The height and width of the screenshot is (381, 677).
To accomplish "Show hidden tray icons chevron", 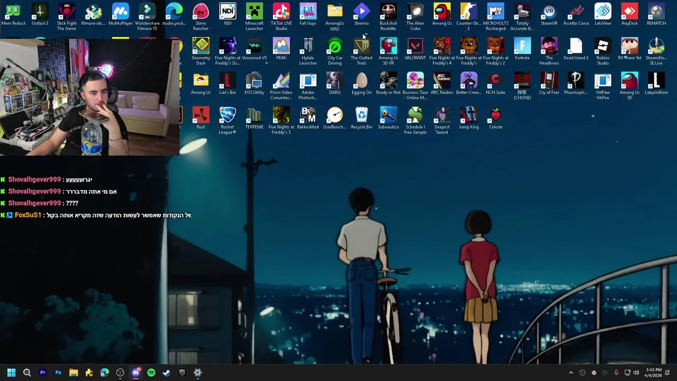I will pyautogui.click(x=571, y=373).
